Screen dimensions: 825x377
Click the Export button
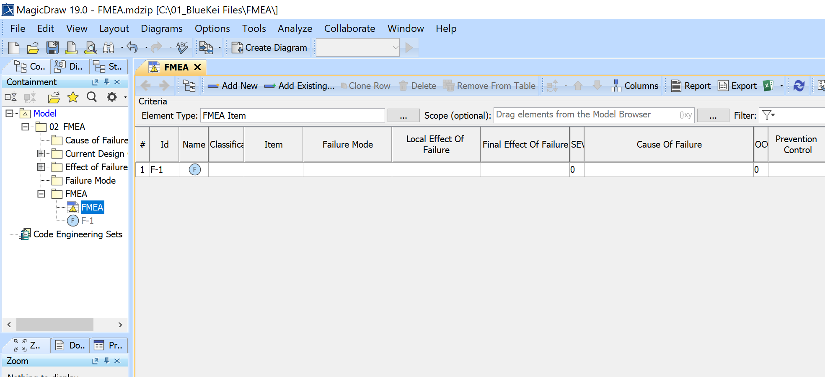[x=738, y=86]
